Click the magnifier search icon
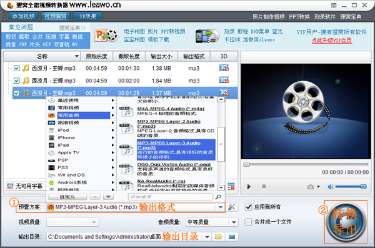 tap(218, 197)
